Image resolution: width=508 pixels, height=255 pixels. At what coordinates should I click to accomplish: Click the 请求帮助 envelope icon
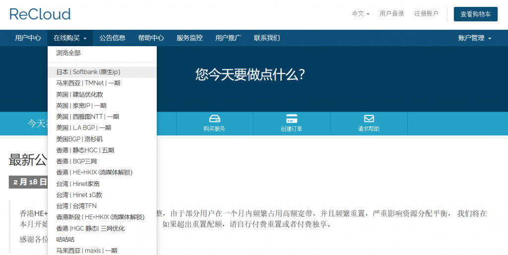coord(369,118)
